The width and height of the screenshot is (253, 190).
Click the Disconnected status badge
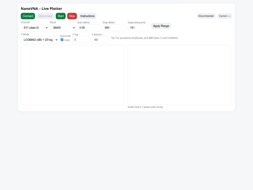tap(206, 16)
